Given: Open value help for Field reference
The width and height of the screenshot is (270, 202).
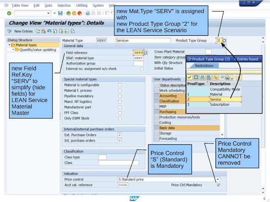Looking at the screenshot, I should pyautogui.click(x=146, y=53).
